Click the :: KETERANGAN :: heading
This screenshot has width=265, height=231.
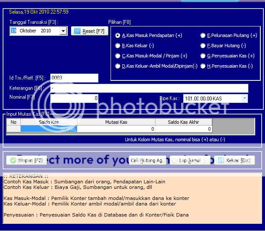click(x=26, y=176)
